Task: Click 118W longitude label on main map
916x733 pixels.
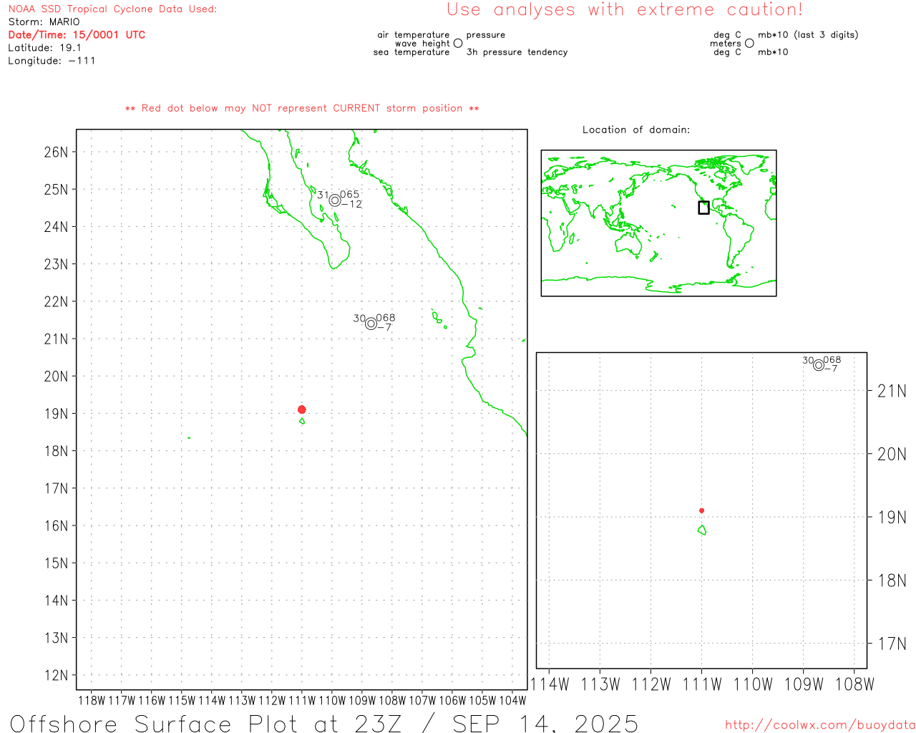Action: 92,700
